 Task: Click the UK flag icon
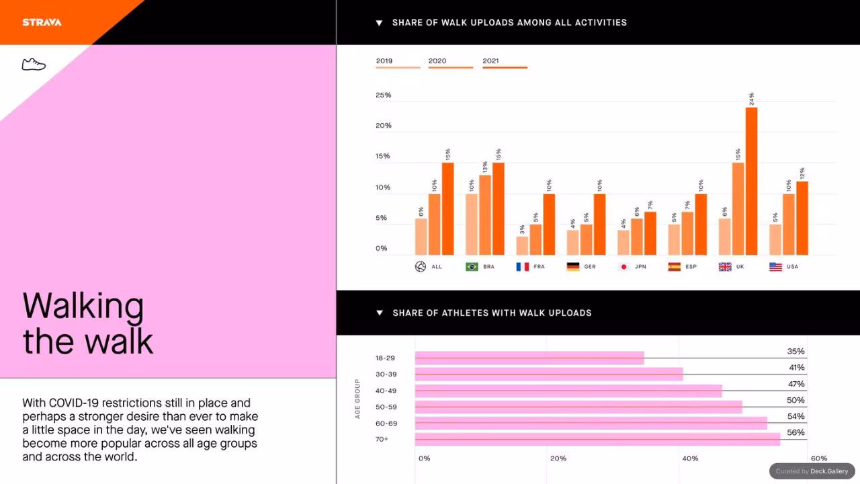(725, 267)
